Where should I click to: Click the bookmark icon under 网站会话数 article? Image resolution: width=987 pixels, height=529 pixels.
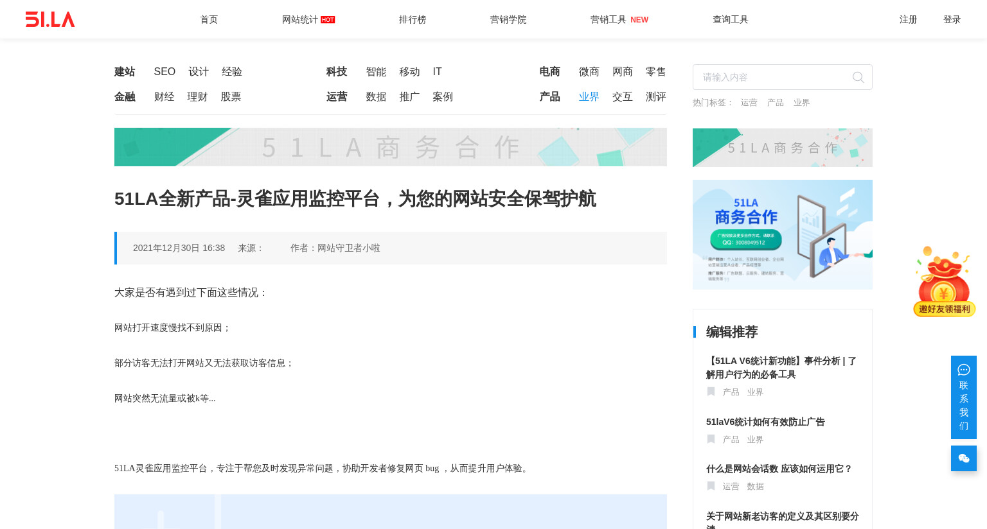pos(711,486)
